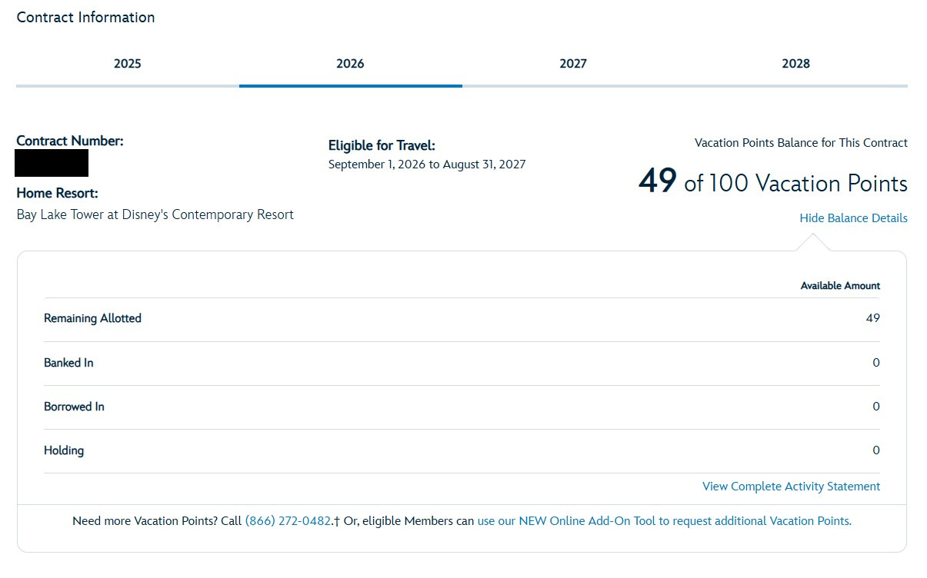Collapse details with Hide Balance Details

pyautogui.click(x=853, y=218)
